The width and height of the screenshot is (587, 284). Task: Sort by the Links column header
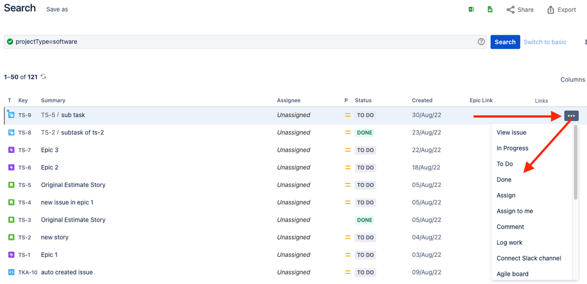click(x=541, y=101)
